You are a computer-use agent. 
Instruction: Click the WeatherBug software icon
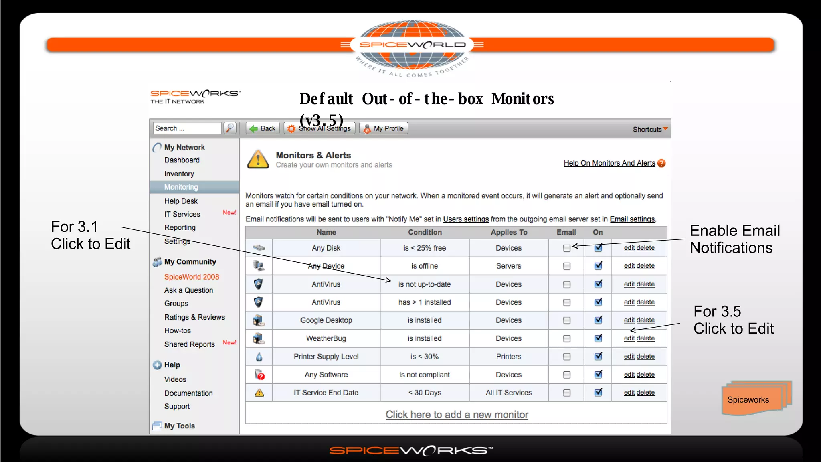tap(259, 338)
